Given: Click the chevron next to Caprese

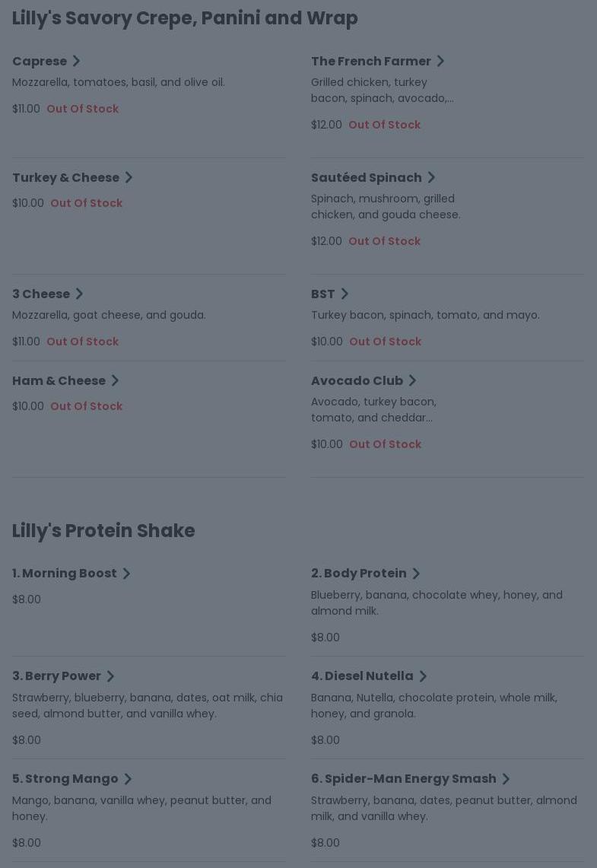Looking at the screenshot, I should pyautogui.click(x=76, y=62).
